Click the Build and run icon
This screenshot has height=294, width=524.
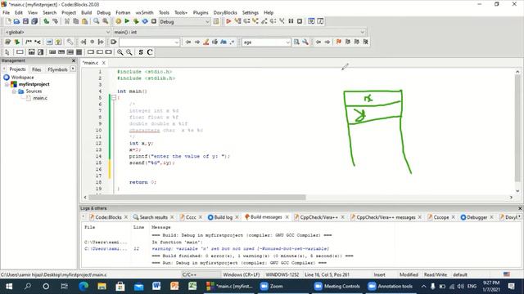point(136,21)
